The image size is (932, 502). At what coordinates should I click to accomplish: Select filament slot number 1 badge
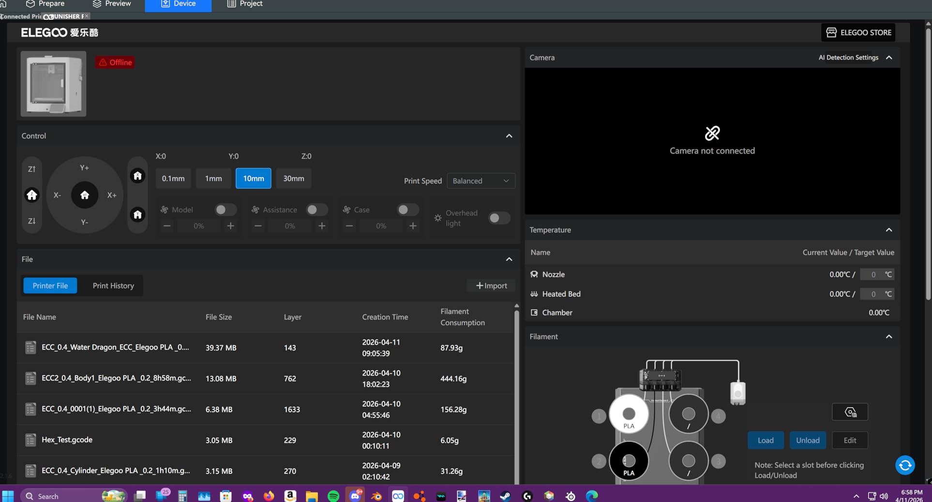(599, 416)
